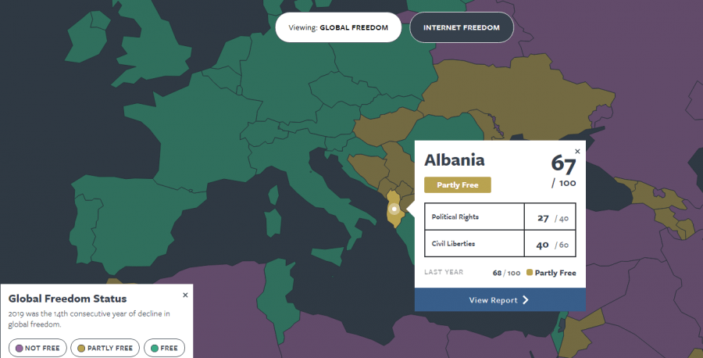Toggle the Not Free legend filter
Image resolution: width=703 pixels, height=358 pixels.
[37, 348]
